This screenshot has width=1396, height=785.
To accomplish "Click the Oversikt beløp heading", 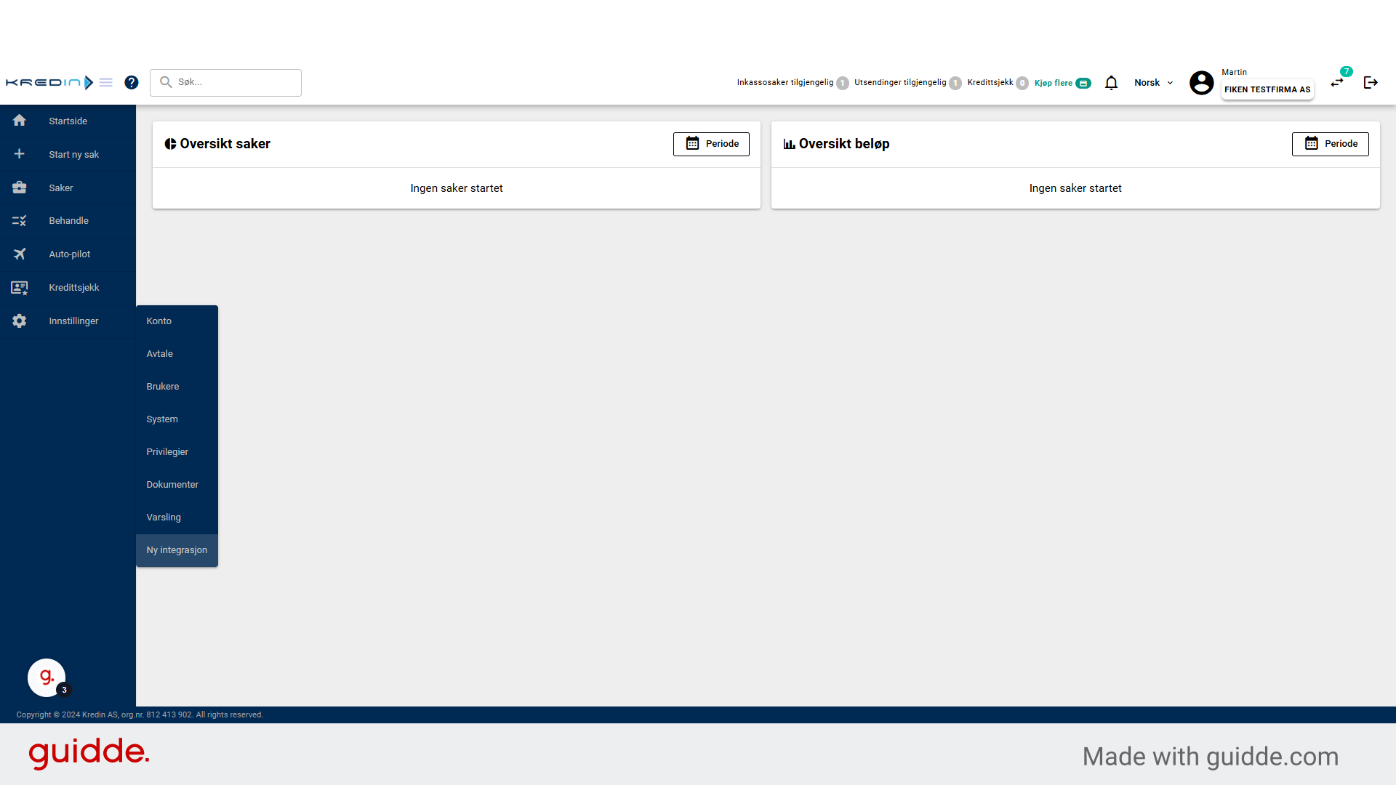I will tap(844, 144).
